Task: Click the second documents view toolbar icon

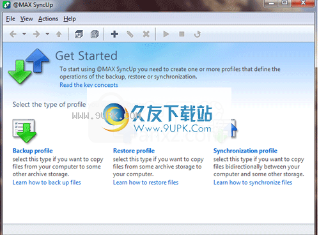Action: 95,34
